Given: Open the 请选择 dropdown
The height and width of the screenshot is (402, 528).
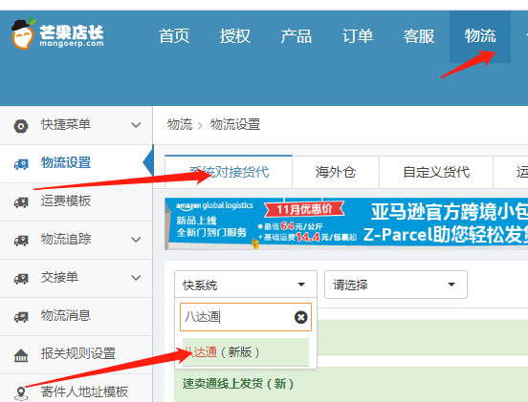Looking at the screenshot, I should (x=396, y=285).
